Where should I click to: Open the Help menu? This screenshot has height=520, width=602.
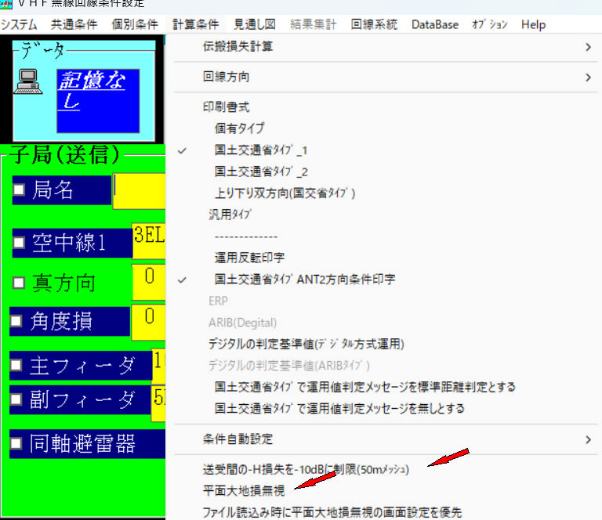[x=533, y=24]
